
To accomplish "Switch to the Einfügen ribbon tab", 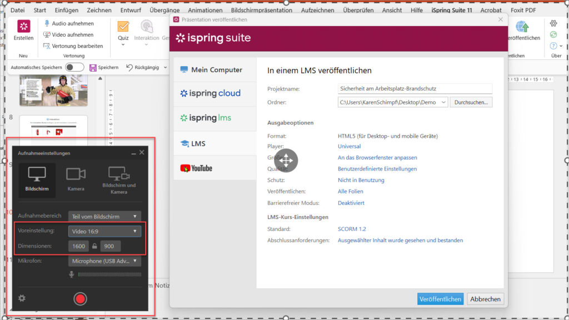I will tap(67, 10).
